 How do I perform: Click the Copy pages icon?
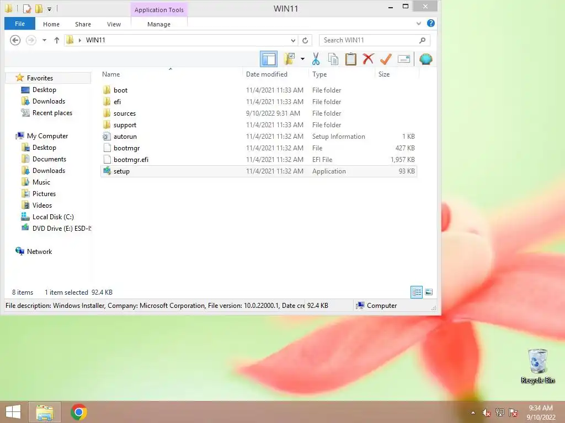click(333, 59)
